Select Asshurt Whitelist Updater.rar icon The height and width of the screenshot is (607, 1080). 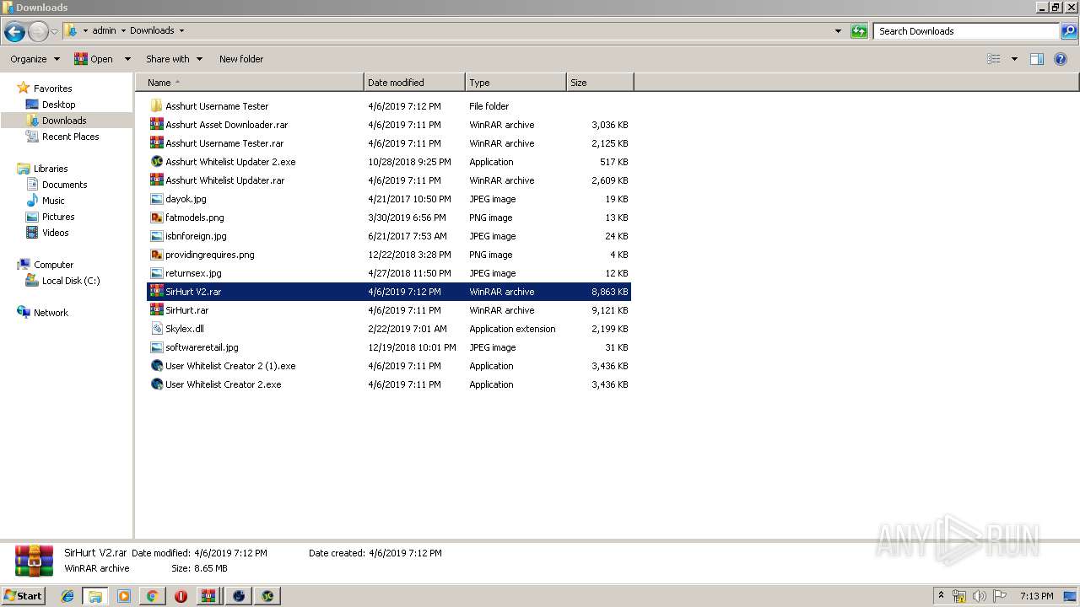(156, 180)
